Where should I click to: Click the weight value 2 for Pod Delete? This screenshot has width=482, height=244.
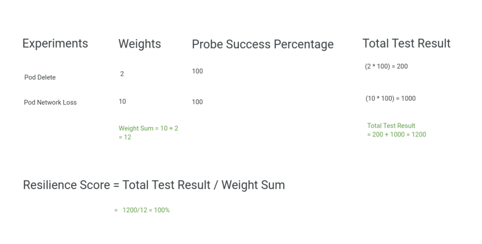point(122,74)
